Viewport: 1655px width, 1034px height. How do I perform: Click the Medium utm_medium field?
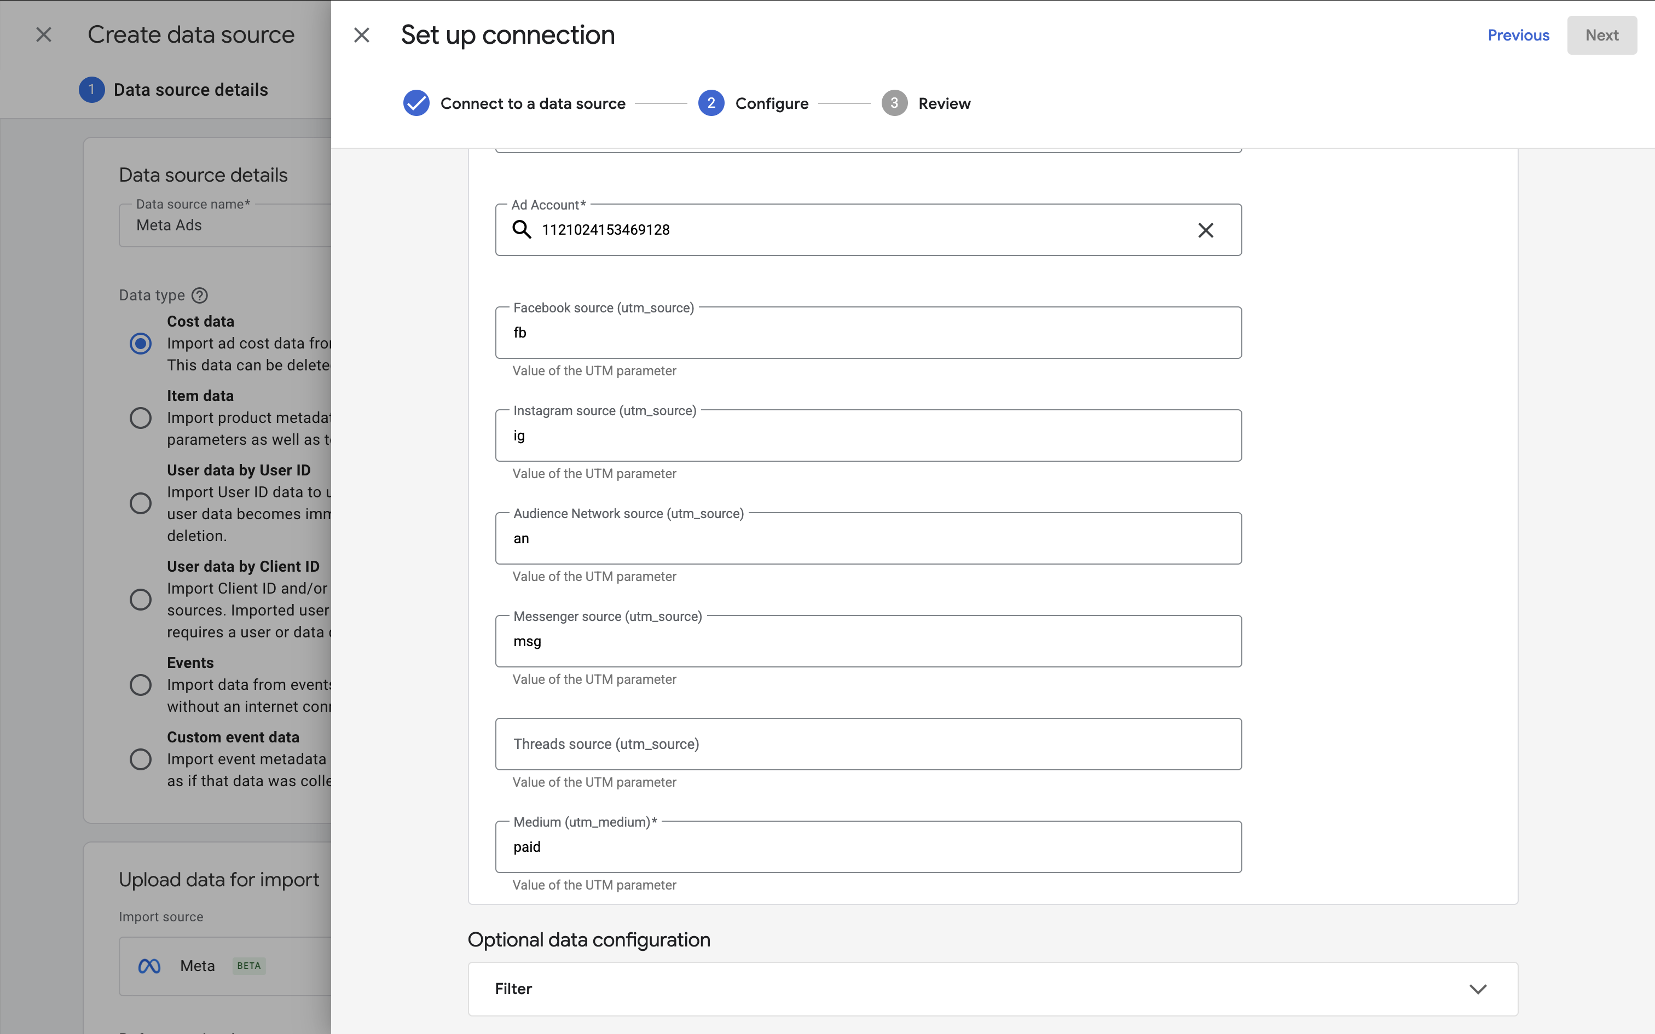[868, 847]
